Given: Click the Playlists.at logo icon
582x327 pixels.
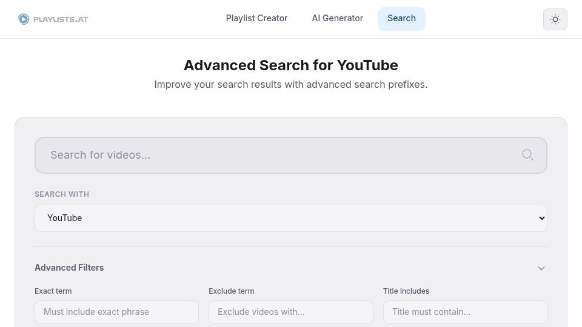Looking at the screenshot, I should (24, 19).
